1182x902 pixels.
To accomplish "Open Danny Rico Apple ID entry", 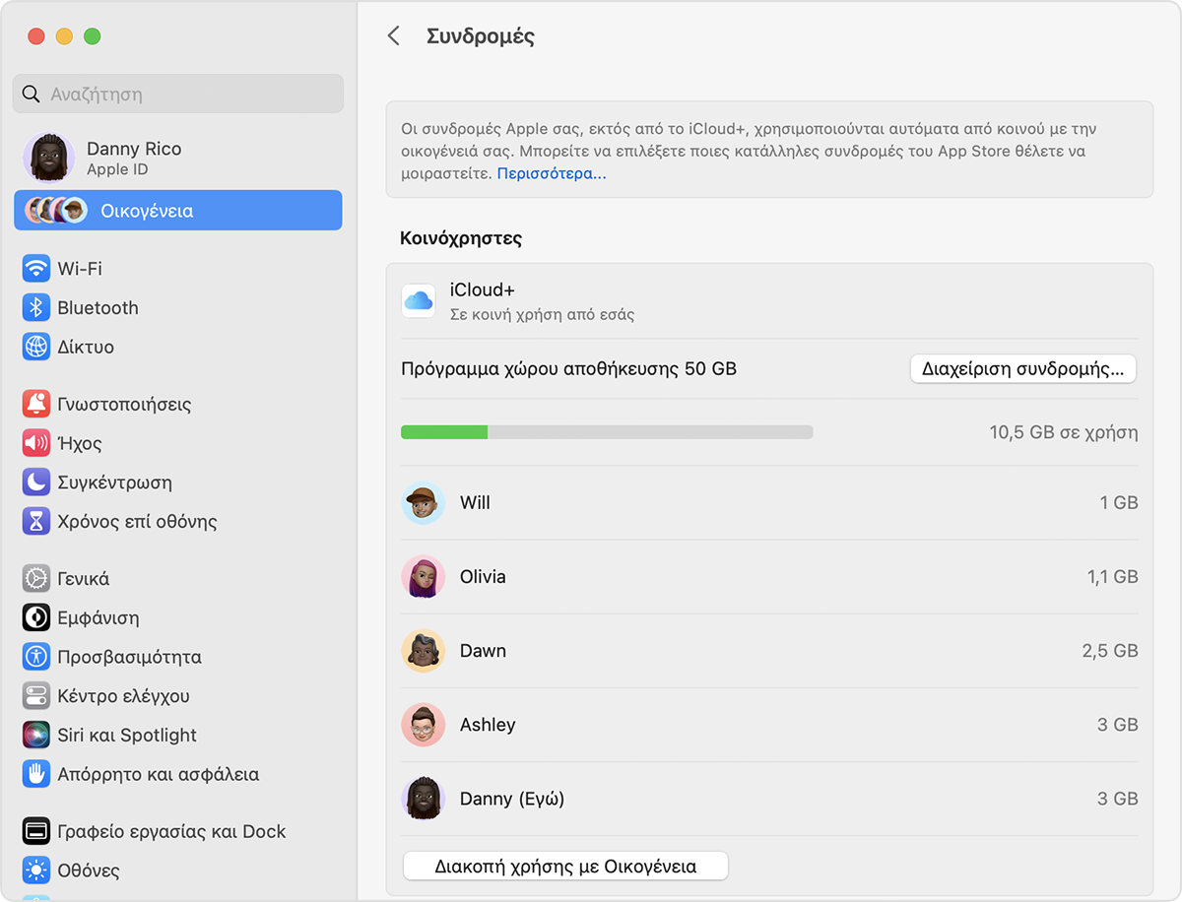I will [x=133, y=158].
